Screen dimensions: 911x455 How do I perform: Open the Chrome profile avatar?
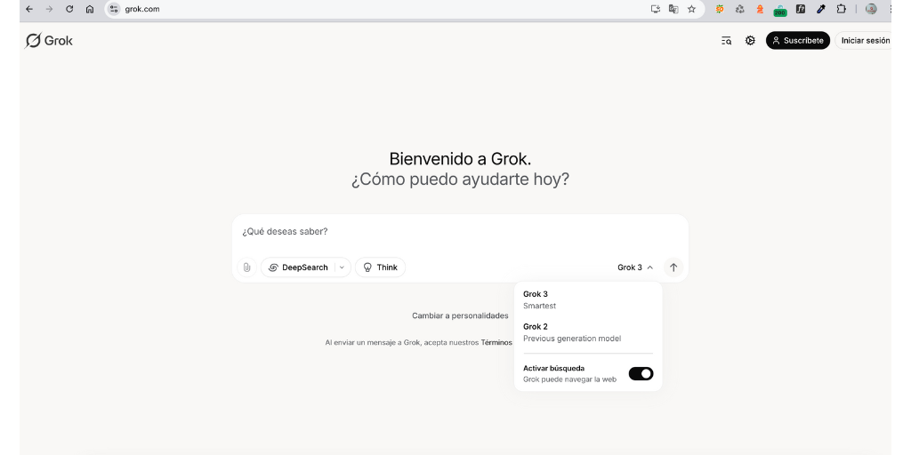pos(871,9)
